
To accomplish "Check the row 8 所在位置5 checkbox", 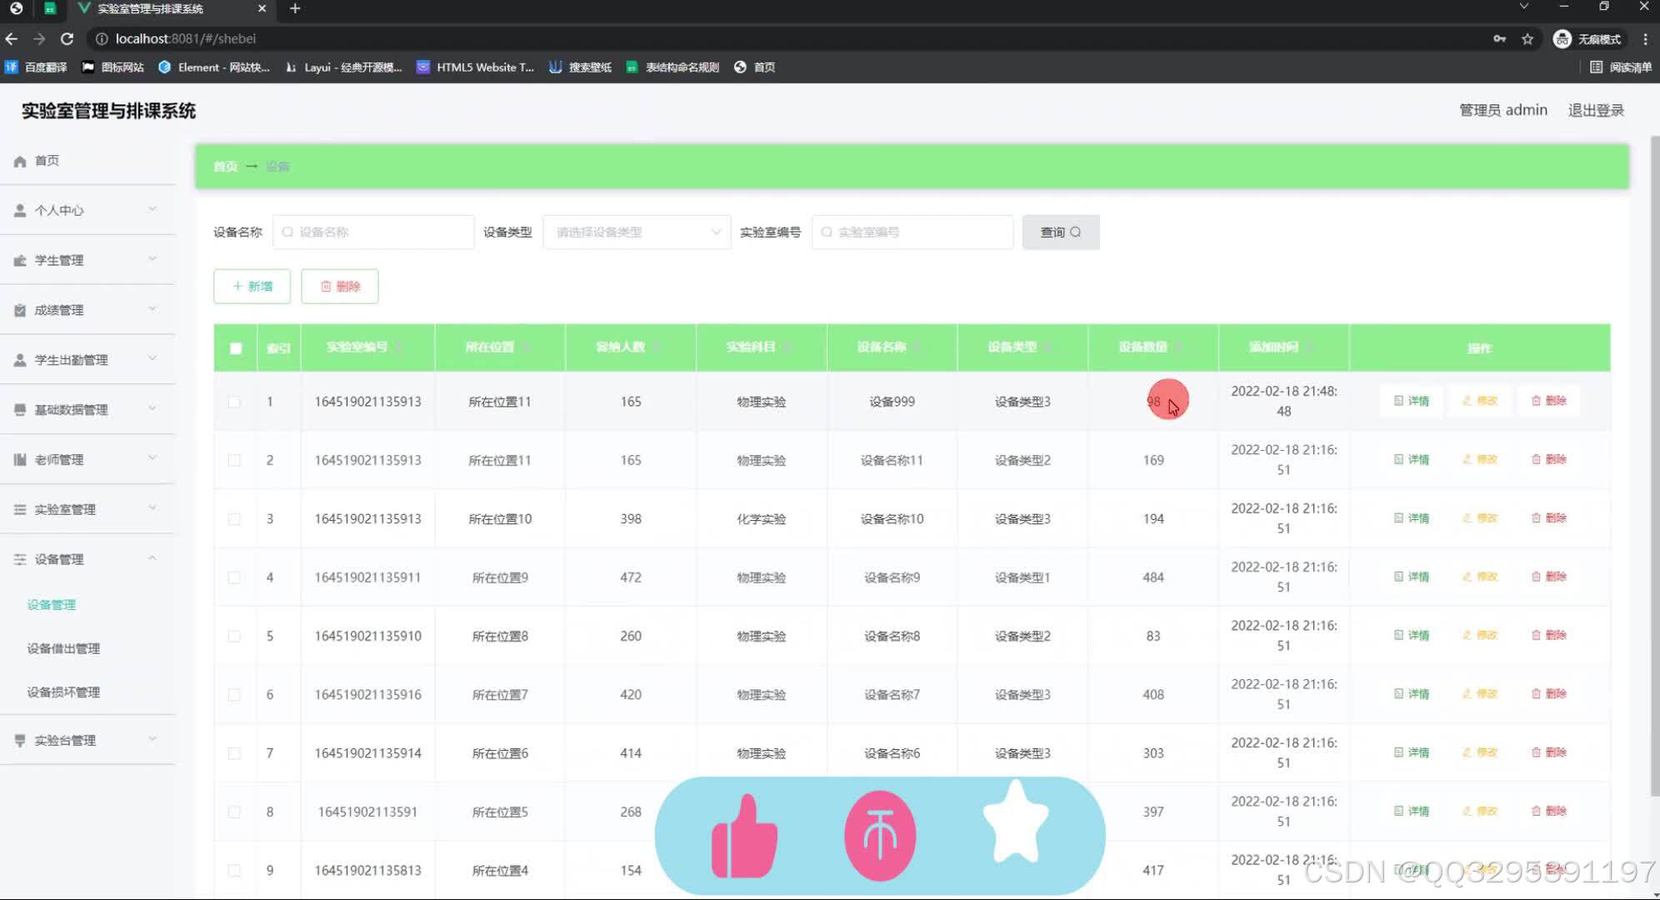I will coord(234,812).
